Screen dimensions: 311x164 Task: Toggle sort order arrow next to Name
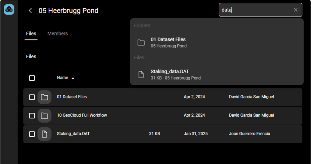[x=73, y=78]
